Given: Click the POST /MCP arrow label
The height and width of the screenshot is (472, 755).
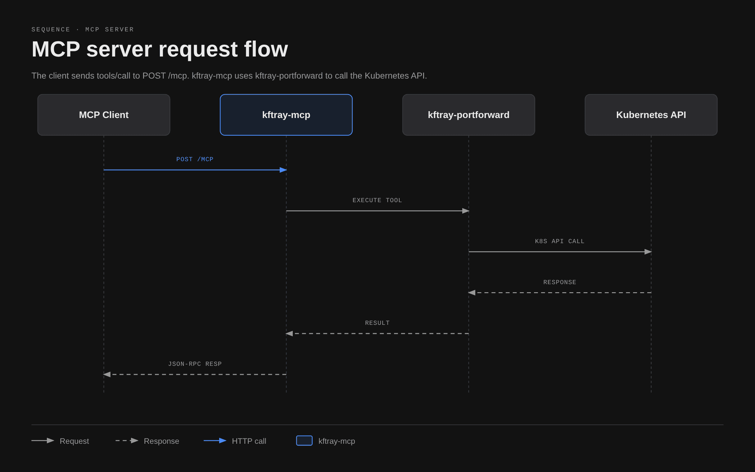Looking at the screenshot, I should tap(195, 159).
